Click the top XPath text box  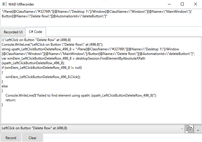coord(101,18)
